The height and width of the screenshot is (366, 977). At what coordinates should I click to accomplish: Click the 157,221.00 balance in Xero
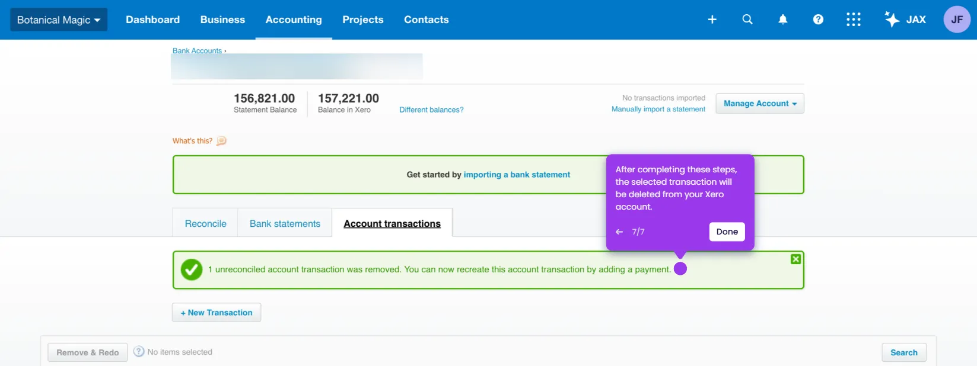(x=348, y=98)
